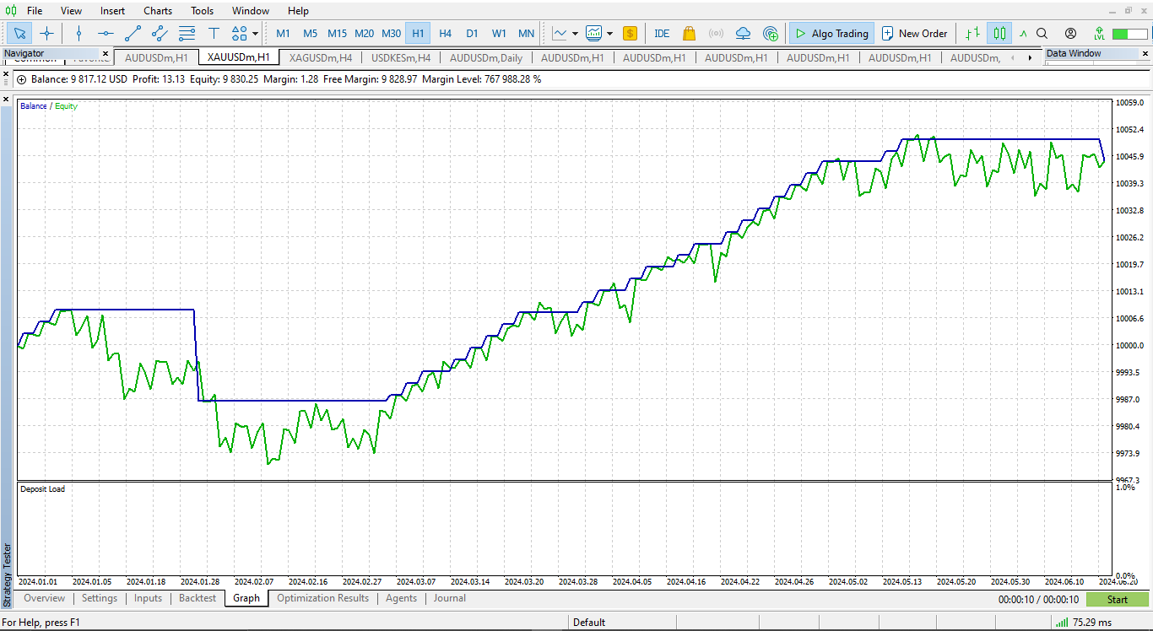Open MetaEditor with the IDE toolbar icon
The height and width of the screenshot is (631, 1153).
pyautogui.click(x=662, y=33)
